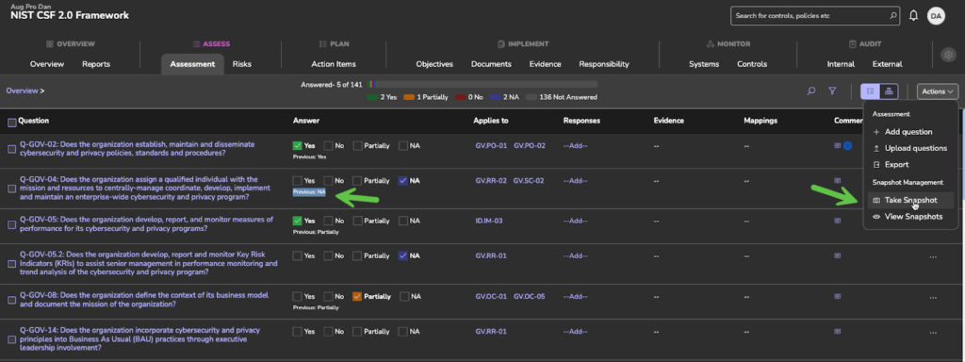The image size is (965, 362).
Task: Open the Risks tab
Action: (242, 64)
